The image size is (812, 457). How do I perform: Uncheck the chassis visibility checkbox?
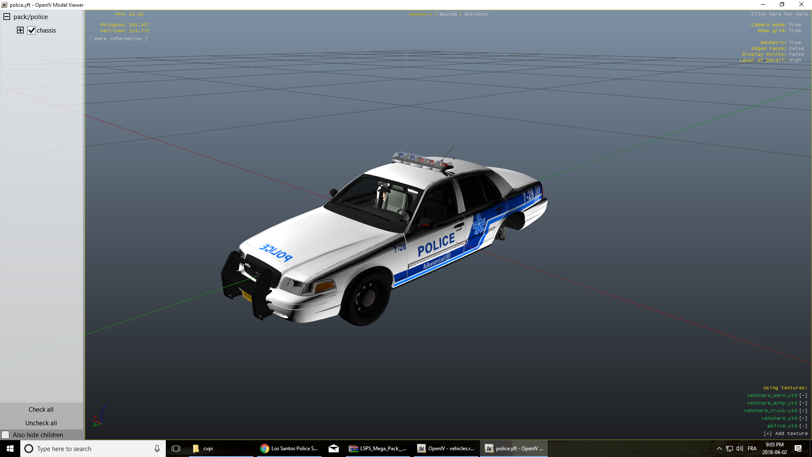click(x=32, y=30)
